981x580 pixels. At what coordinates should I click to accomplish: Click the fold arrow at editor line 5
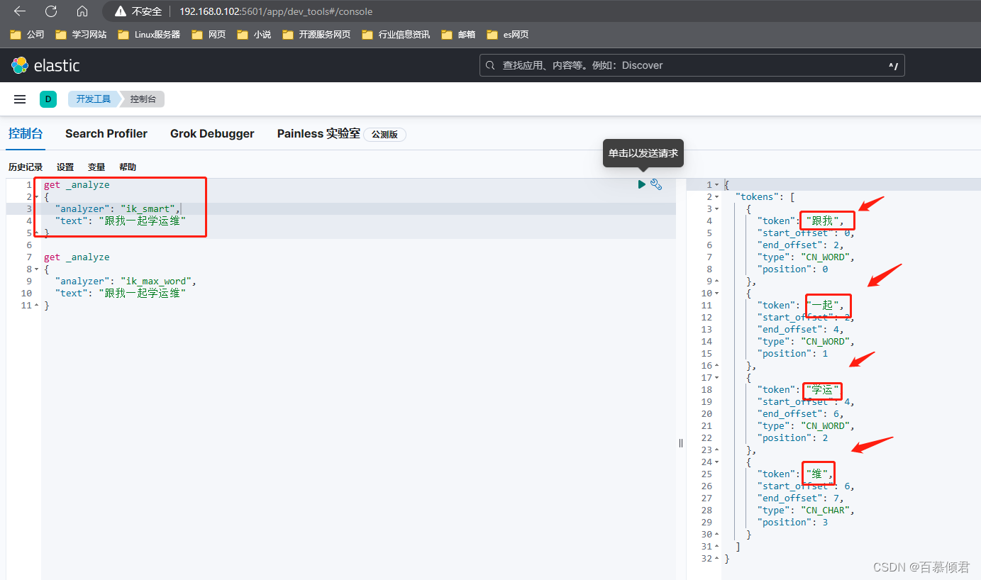(x=36, y=233)
